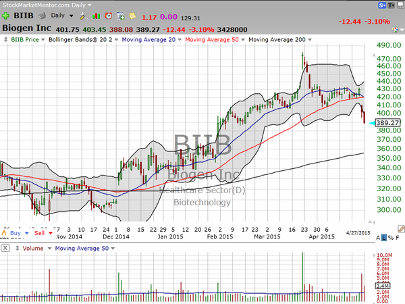Screen dimensions: 405x304
Task: Expand the Moving Average 50 price dropdown
Action: click(x=243, y=40)
